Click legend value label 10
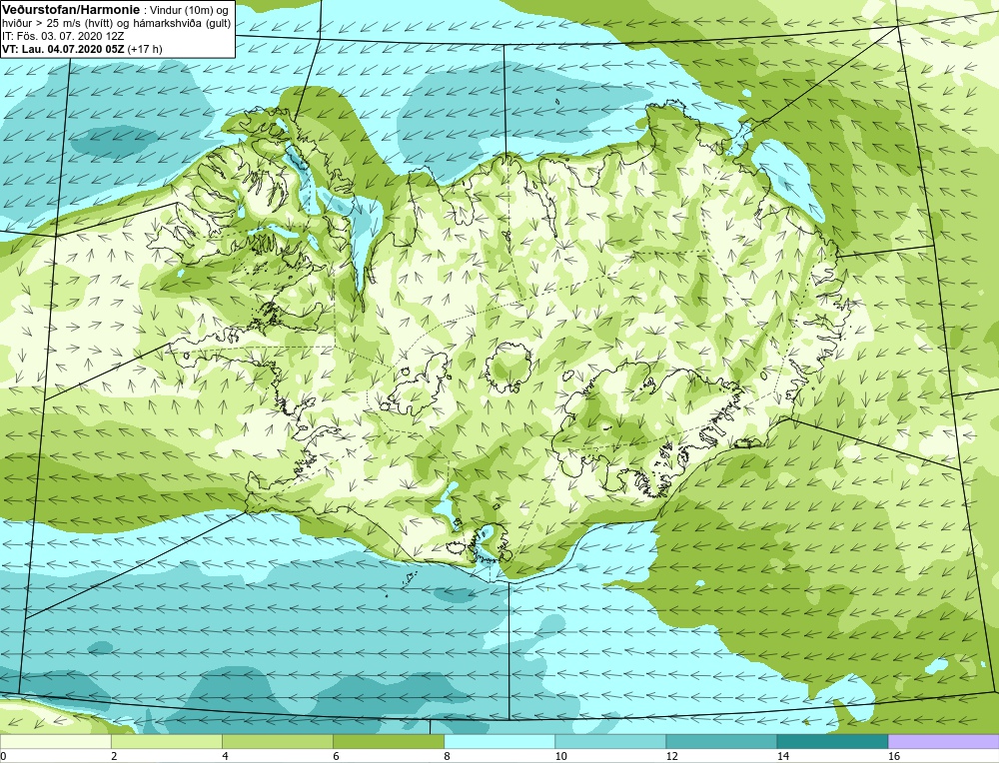999x763 pixels. click(560, 756)
